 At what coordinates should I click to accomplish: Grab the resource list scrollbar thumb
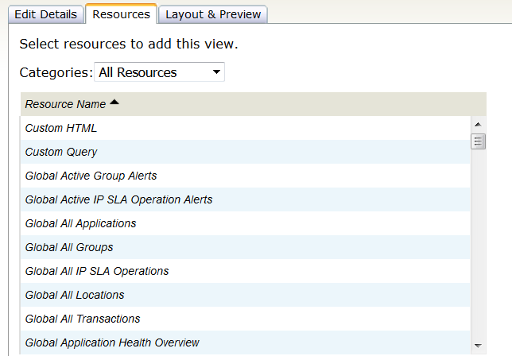point(478,141)
